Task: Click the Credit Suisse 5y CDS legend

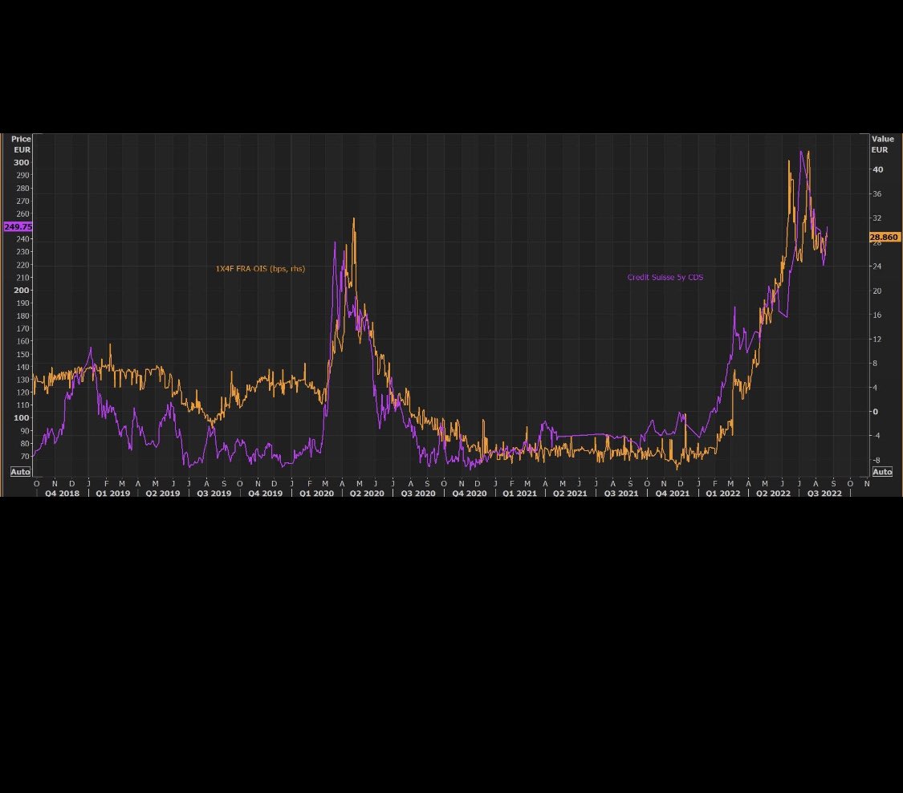Action: click(665, 277)
